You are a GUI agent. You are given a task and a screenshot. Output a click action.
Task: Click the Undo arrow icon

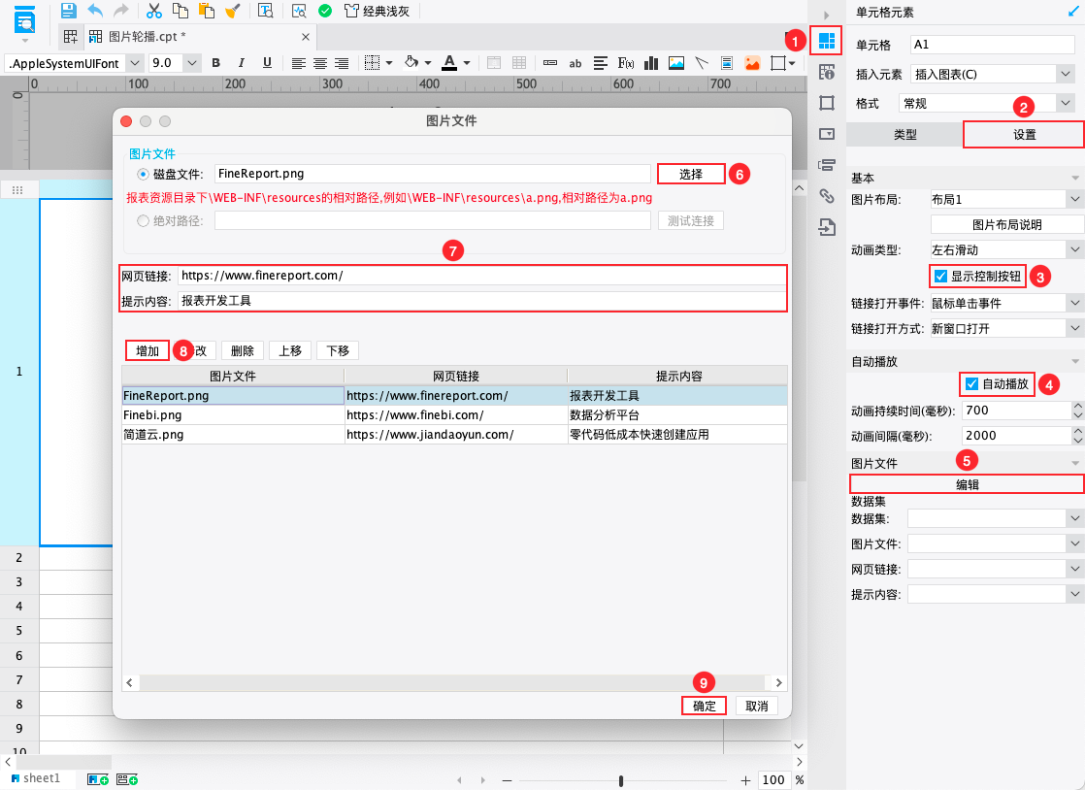point(95,11)
